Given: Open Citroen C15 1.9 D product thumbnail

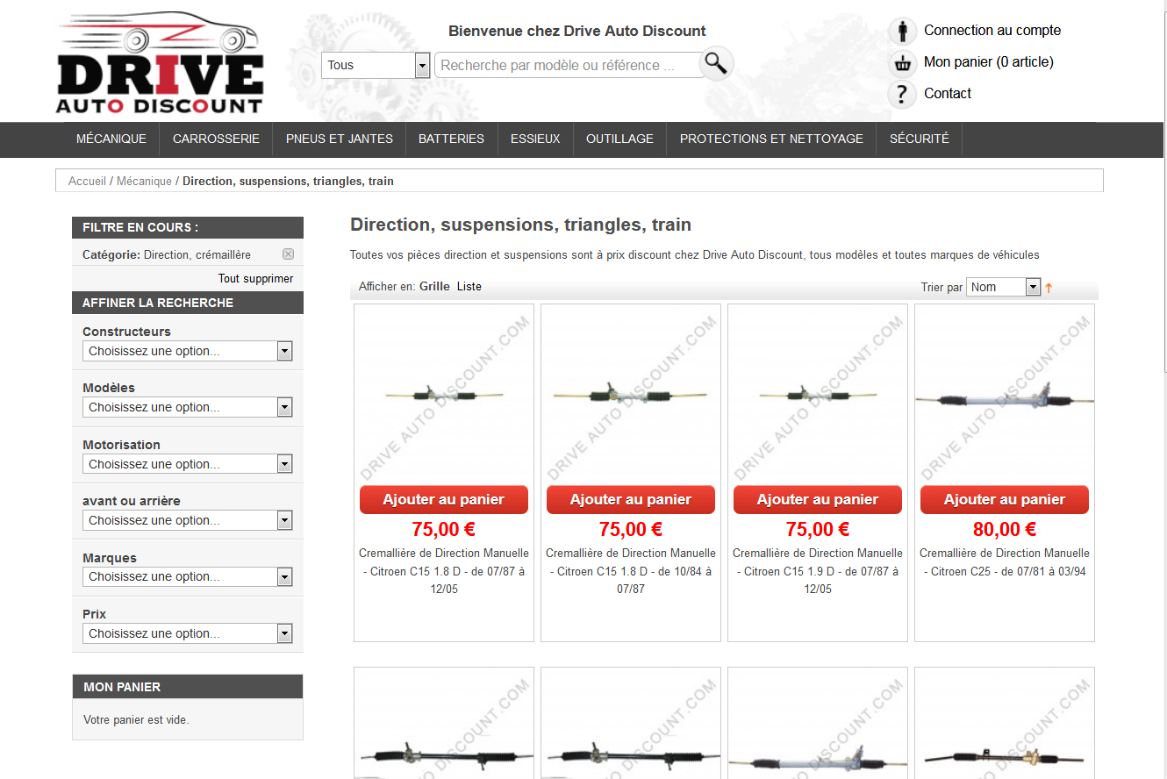Looking at the screenshot, I should point(818,396).
